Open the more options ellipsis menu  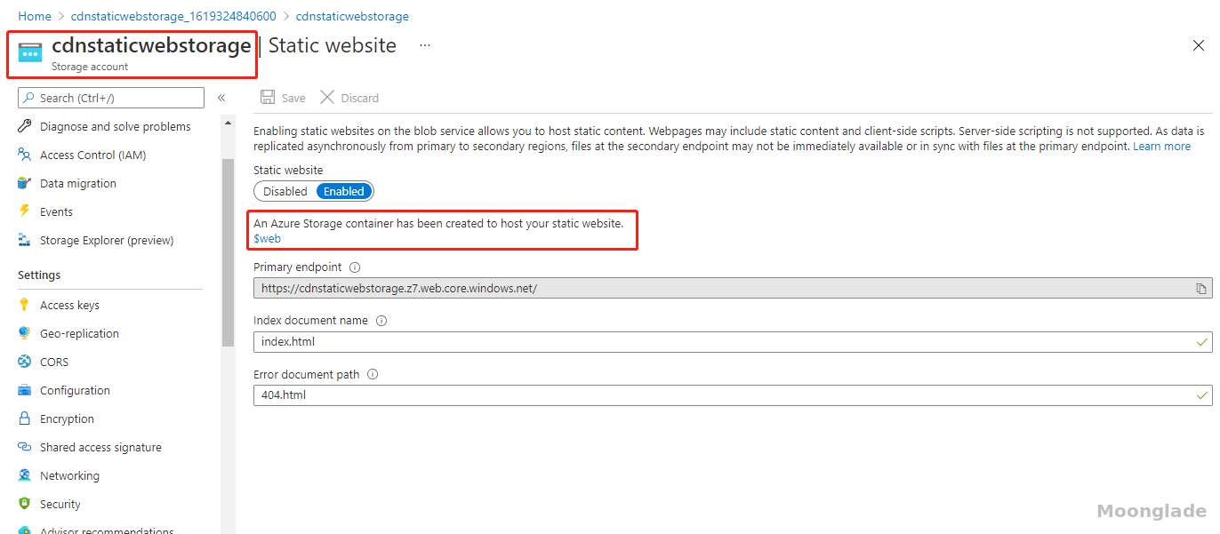point(425,45)
